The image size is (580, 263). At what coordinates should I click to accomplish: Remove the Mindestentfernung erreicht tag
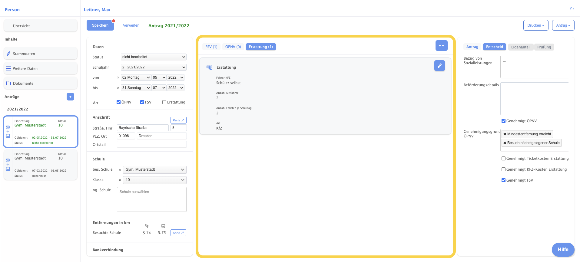pyautogui.click(x=505, y=134)
